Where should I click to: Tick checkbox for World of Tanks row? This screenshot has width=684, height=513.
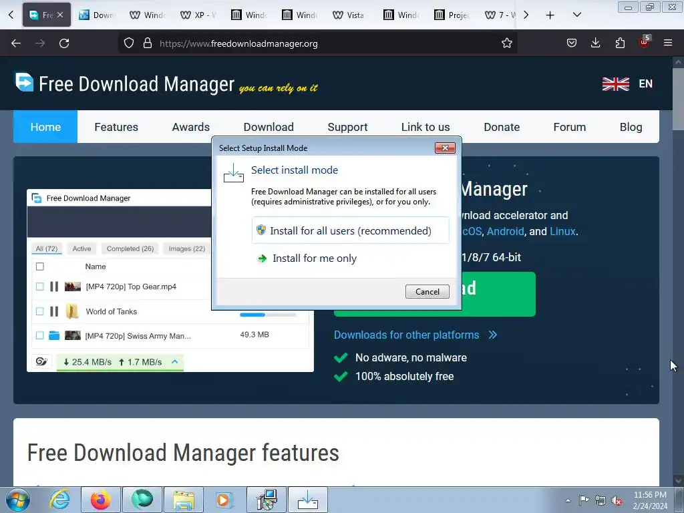click(x=39, y=311)
